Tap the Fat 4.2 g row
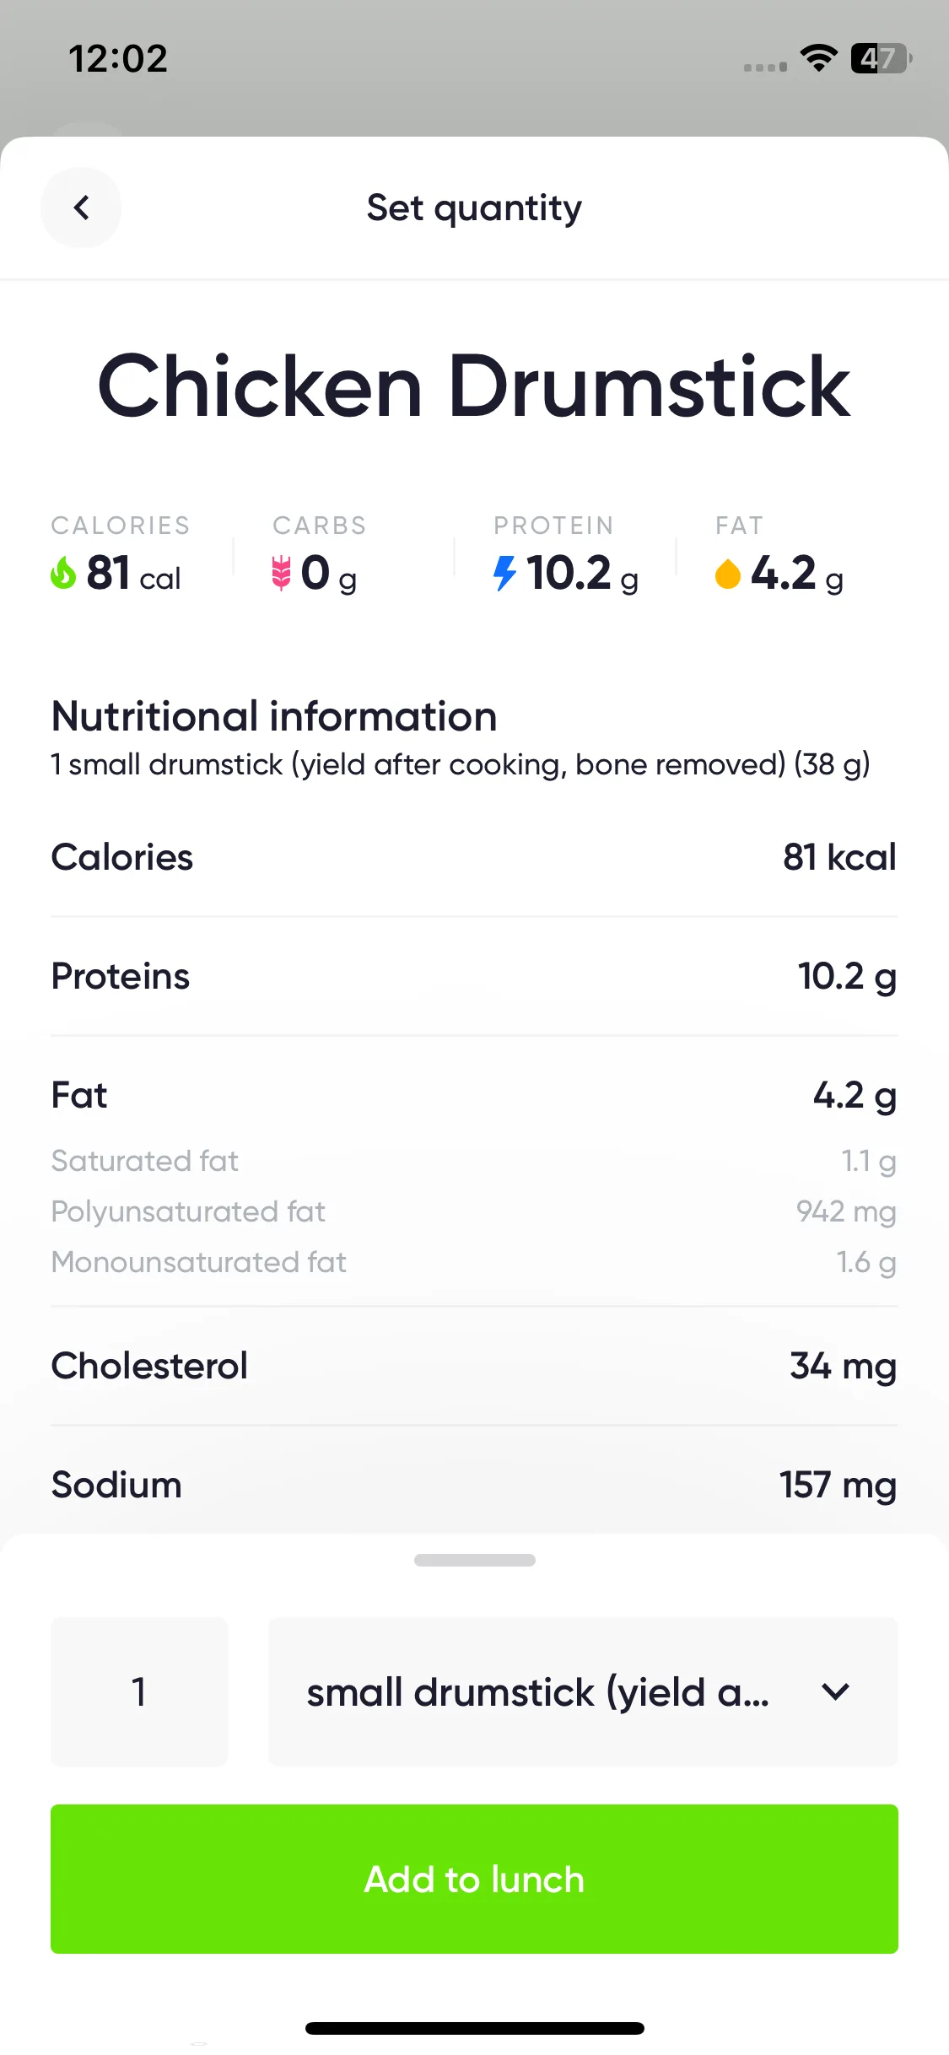Image resolution: width=949 pixels, height=2055 pixels. (x=474, y=1095)
